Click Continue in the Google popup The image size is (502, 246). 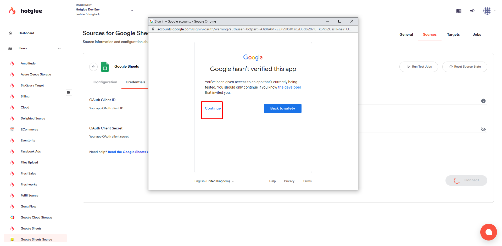[x=213, y=108]
